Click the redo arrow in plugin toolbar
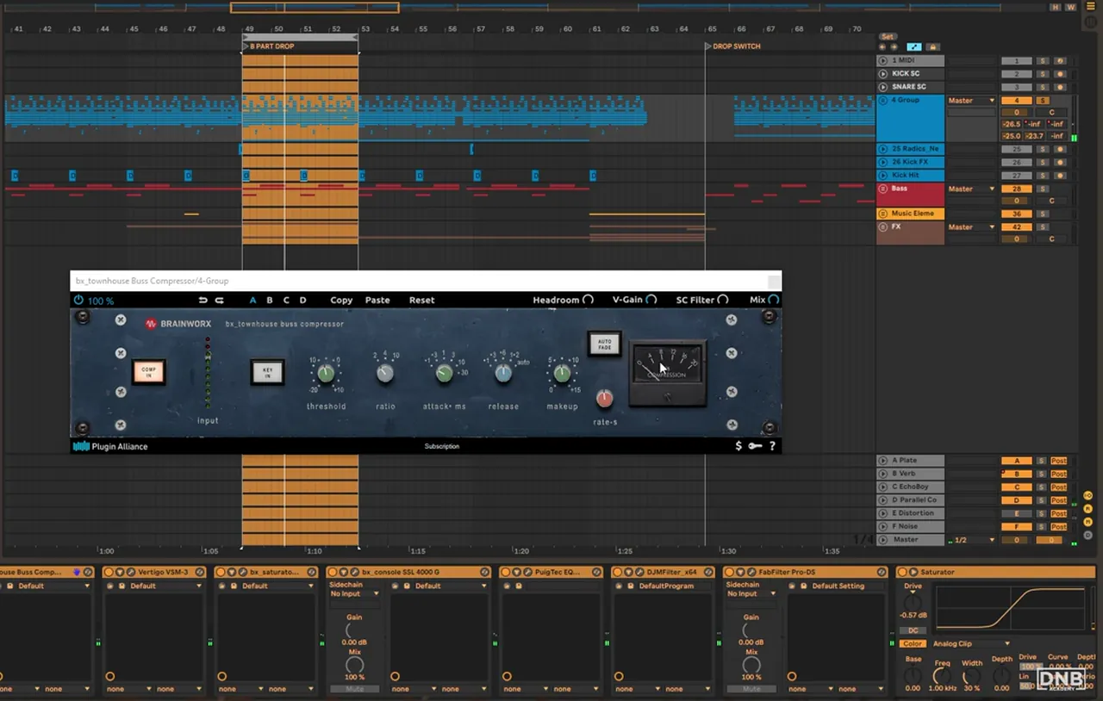Screen dimensions: 1103x701 [220, 301]
